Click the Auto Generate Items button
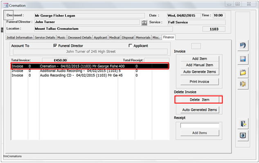 [200, 72]
